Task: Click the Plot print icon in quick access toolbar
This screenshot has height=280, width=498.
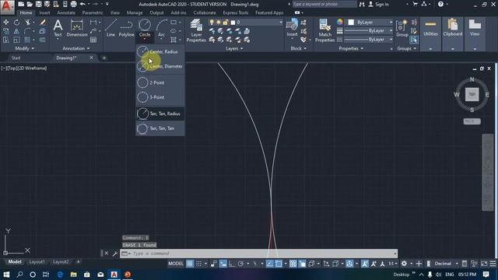Action: coord(73,4)
